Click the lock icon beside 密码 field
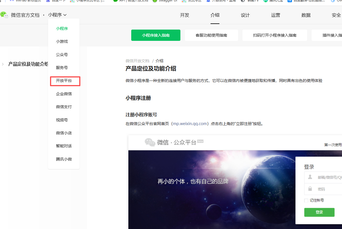 click(310, 189)
